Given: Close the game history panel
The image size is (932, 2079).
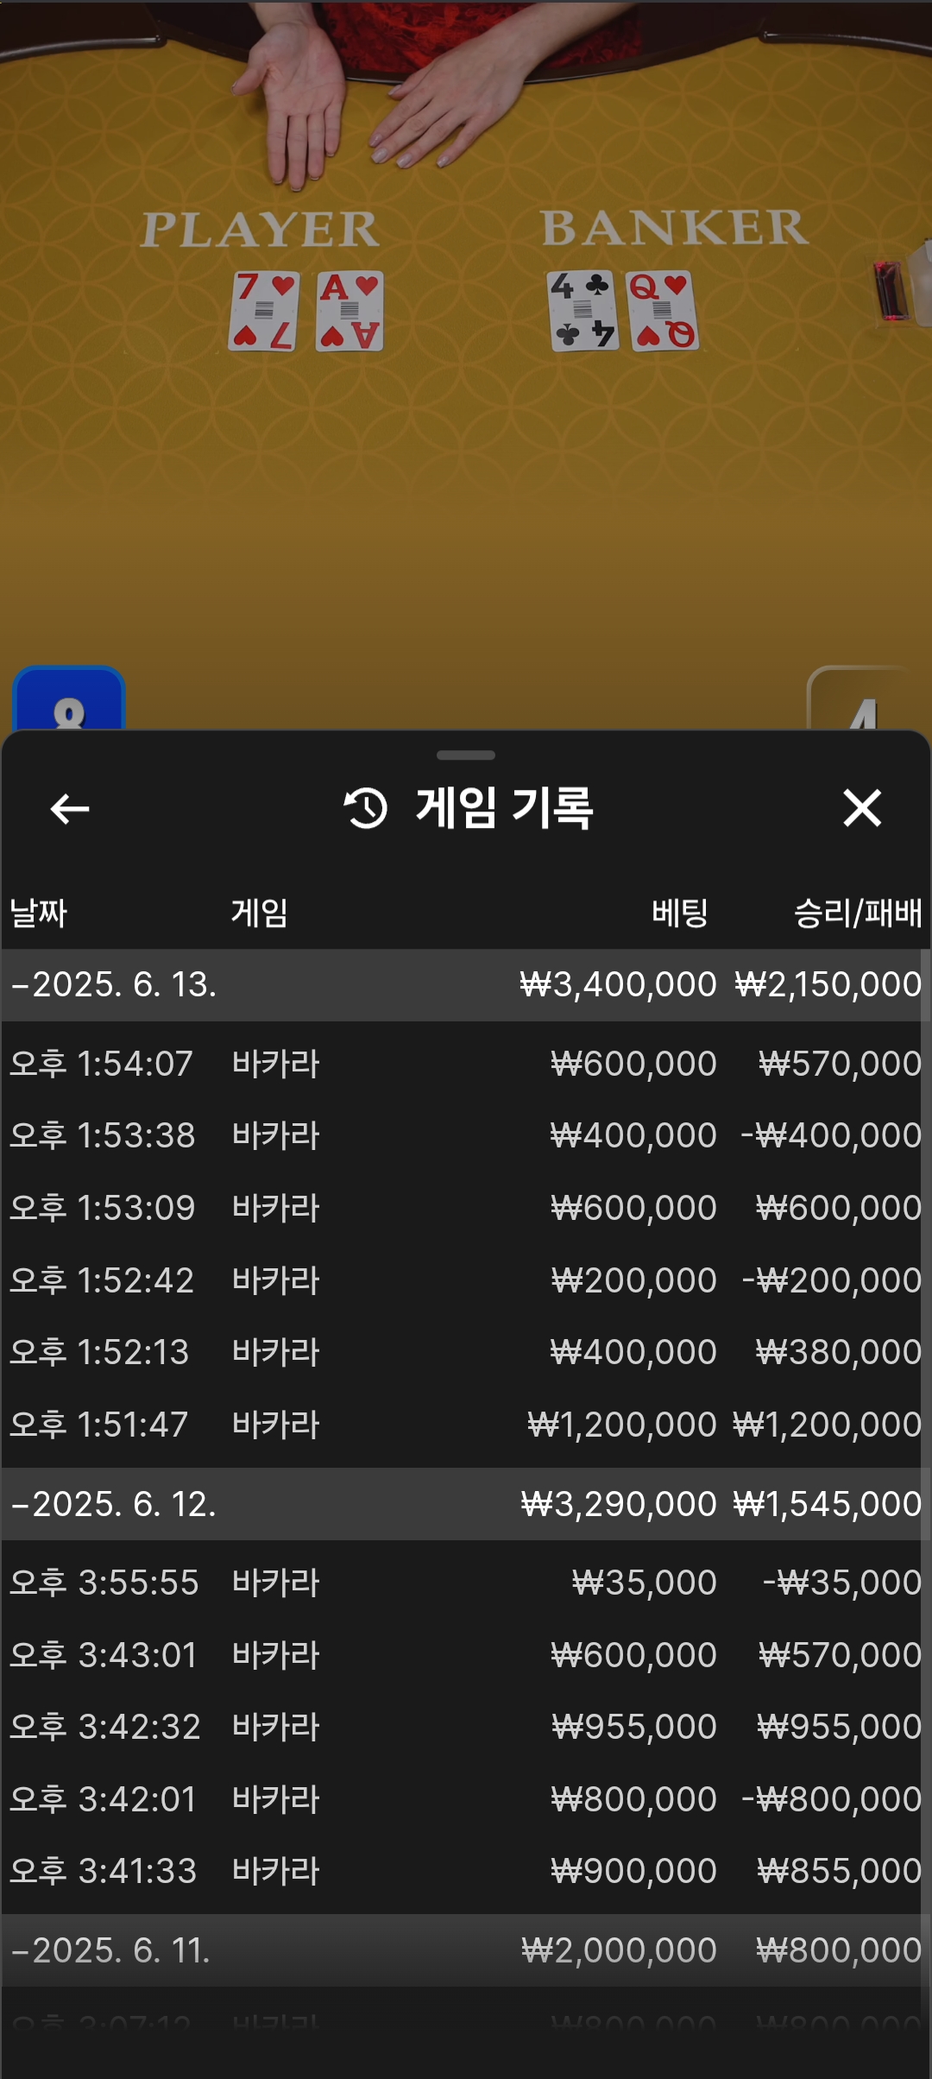Looking at the screenshot, I should [x=862, y=808].
